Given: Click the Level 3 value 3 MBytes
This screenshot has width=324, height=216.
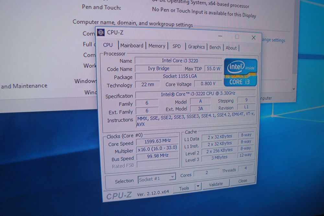Looking at the screenshot, I should [219, 158].
